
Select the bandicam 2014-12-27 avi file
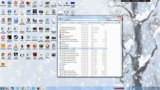pyautogui.click(x=83, y=41)
